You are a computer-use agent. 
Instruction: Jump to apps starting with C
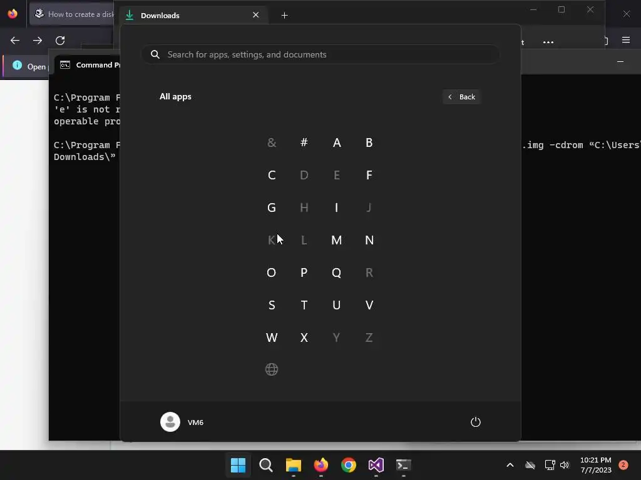coord(272,175)
